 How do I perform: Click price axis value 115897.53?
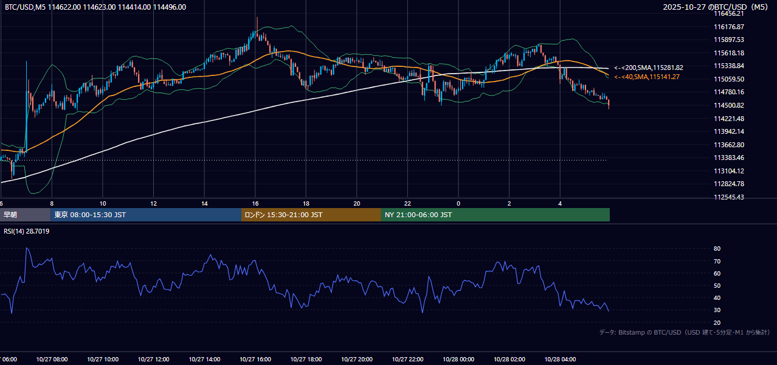pyautogui.click(x=729, y=40)
